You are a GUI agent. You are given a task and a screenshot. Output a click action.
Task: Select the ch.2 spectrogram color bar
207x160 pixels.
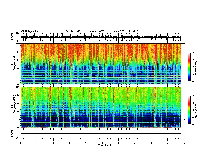pyautogui.click(x=189, y=110)
